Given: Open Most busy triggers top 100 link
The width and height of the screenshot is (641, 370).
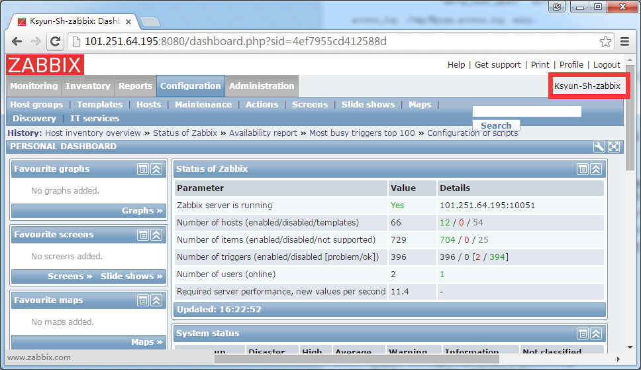Looking at the screenshot, I should pos(362,133).
